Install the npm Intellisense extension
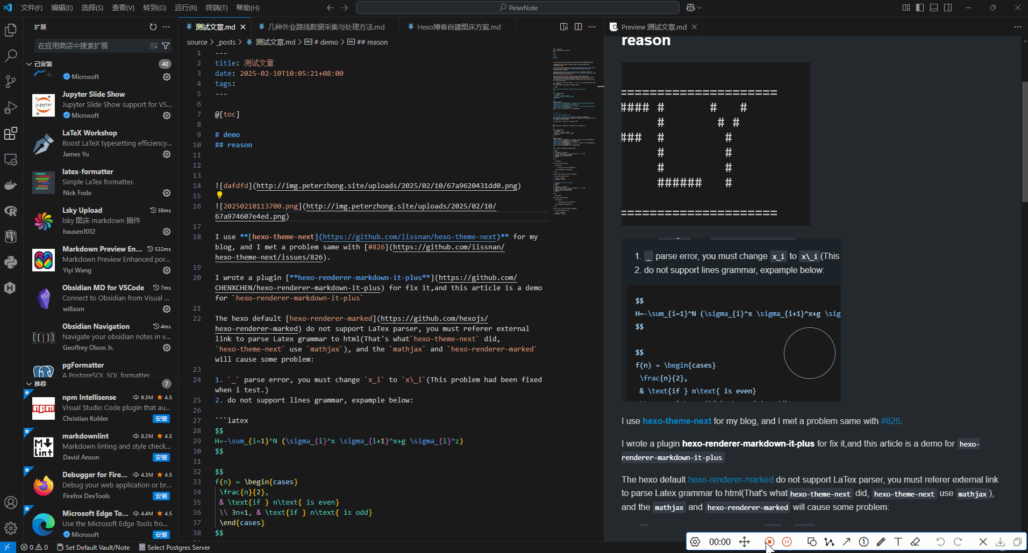 pyautogui.click(x=161, y=419)
